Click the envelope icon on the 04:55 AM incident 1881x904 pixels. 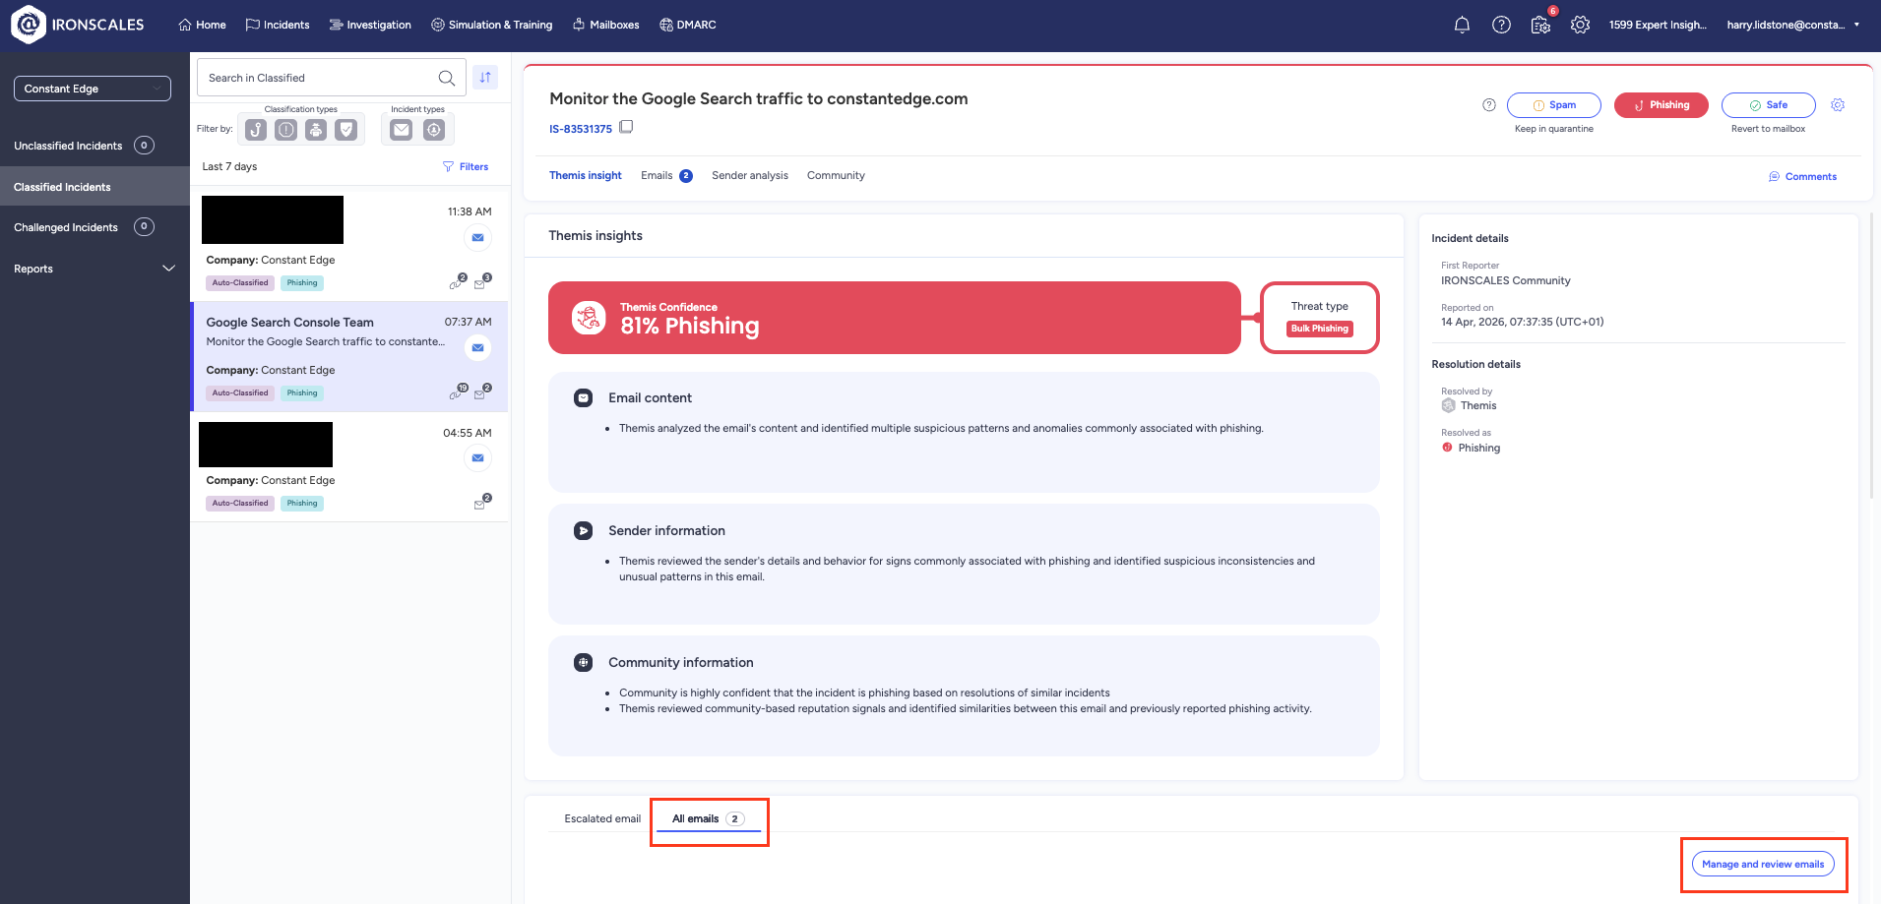pos(477,458)
